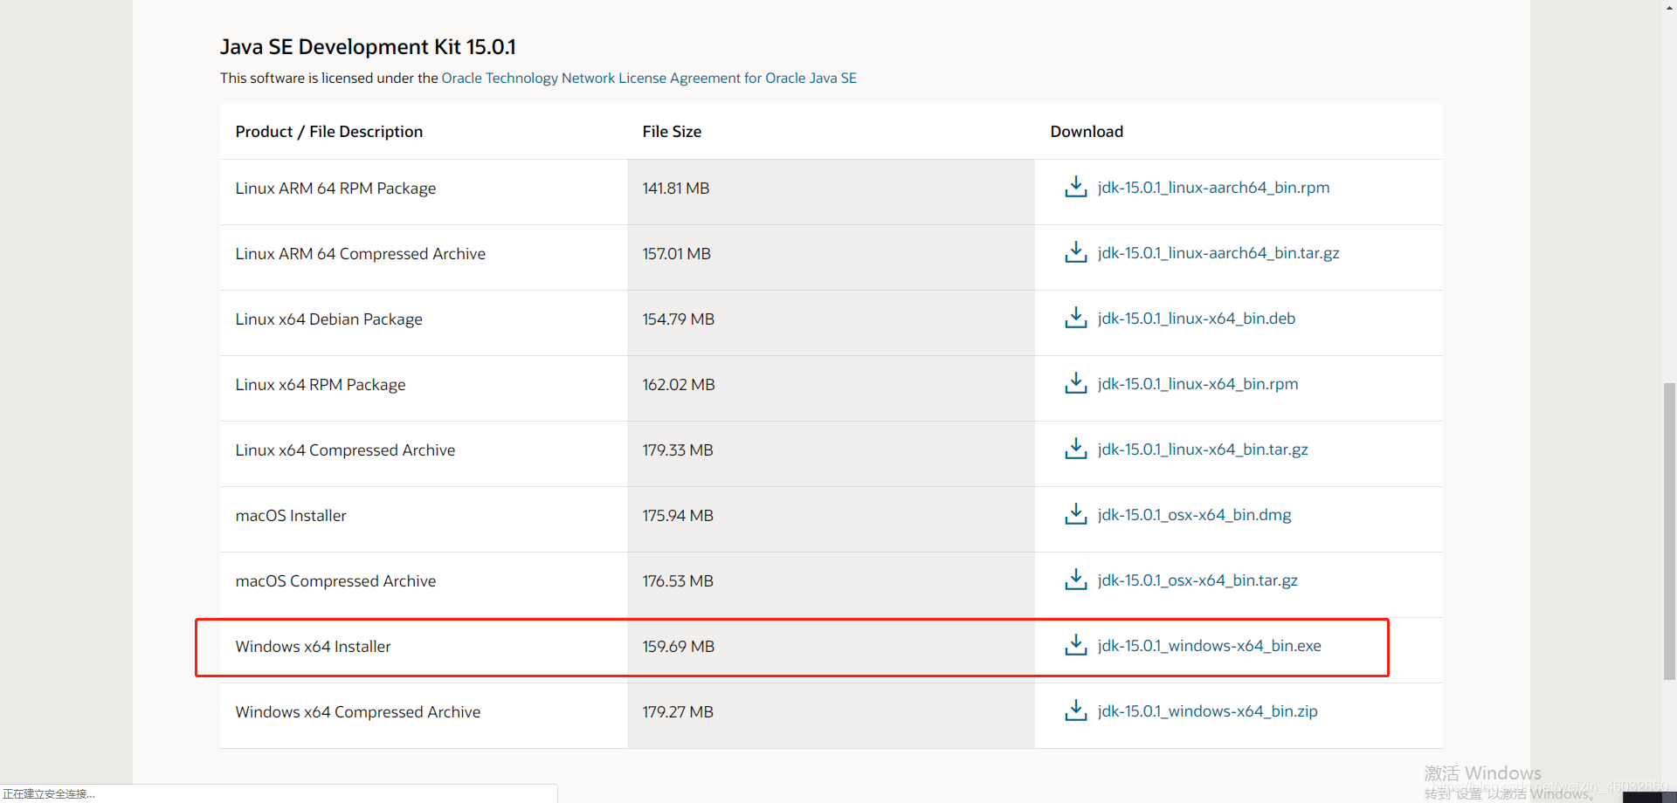Click scrollbar up arrow at top
The height and width of the screenshot is (803, 1677).
click(x=1669, y=7)
